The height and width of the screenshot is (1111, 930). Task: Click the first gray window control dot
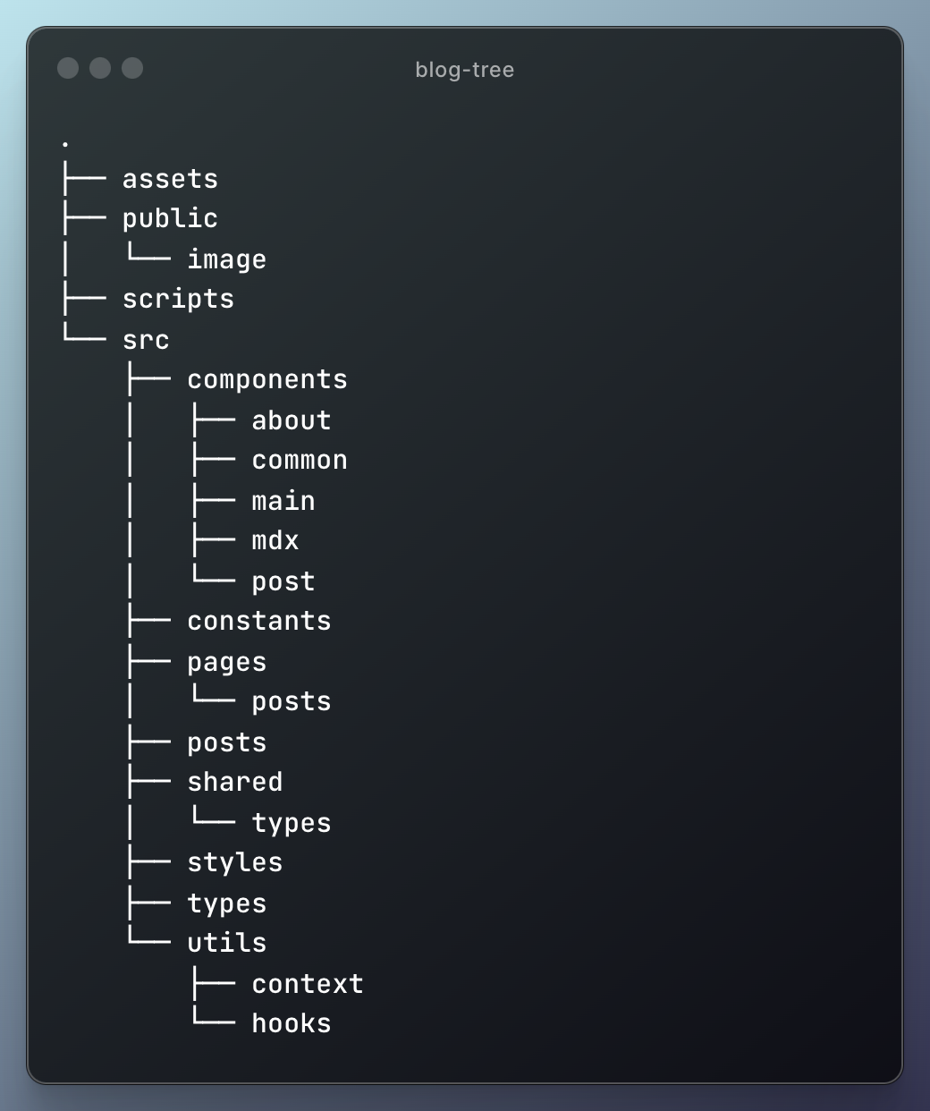coord(68,68)
